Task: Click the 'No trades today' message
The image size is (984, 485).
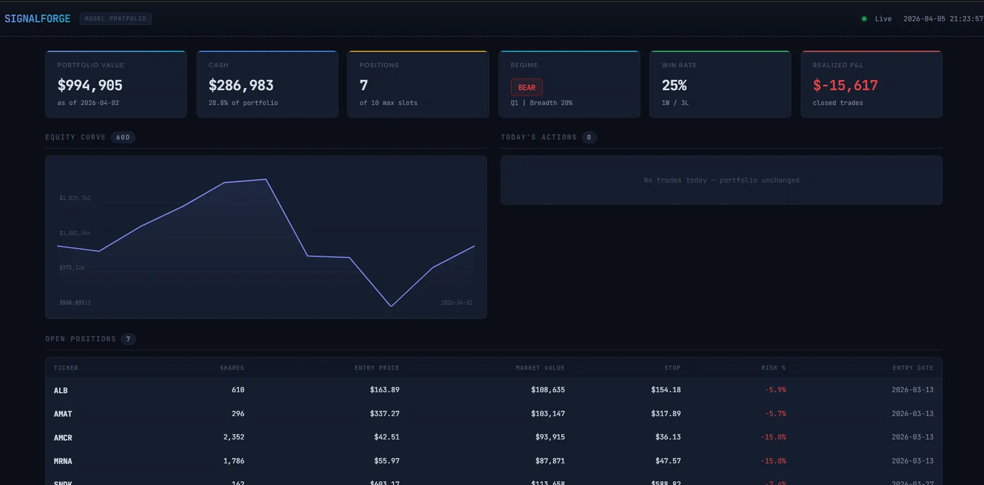Action: [x=721, y=180]
